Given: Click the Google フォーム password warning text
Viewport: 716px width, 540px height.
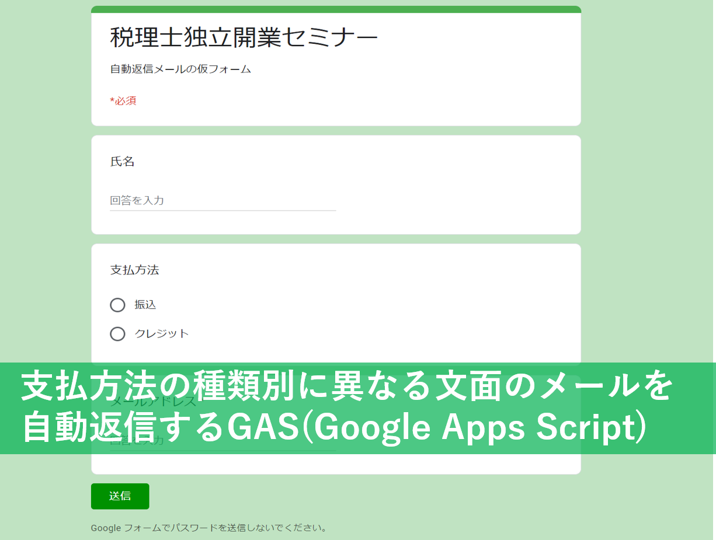Looking at the screenshot, I should [208, 528].
